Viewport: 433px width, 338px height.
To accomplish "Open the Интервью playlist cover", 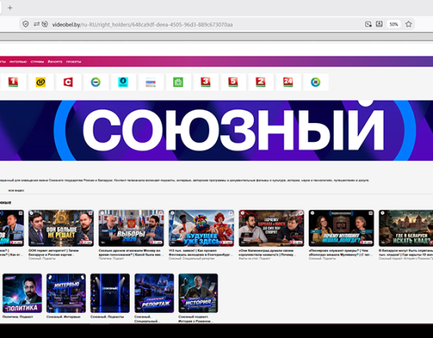I will 66,293.
